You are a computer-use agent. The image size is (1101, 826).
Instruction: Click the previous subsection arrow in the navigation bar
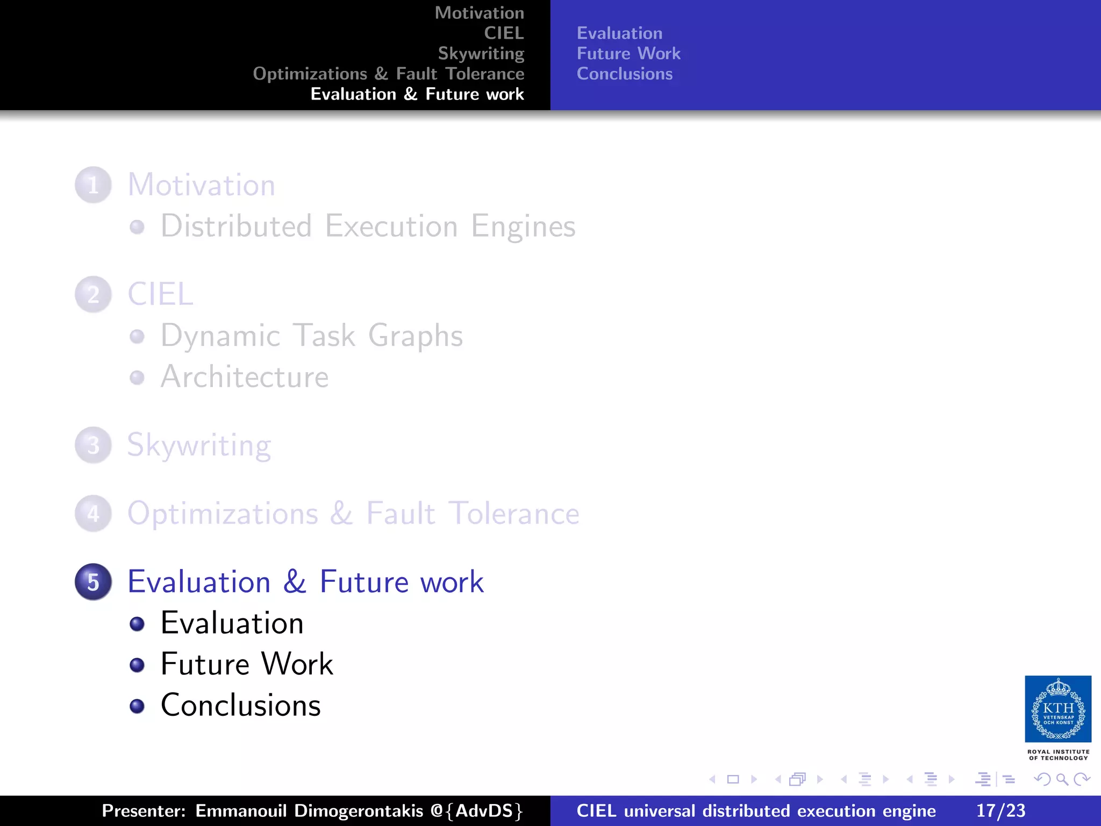pyautogui.click(x=844, y=779)
